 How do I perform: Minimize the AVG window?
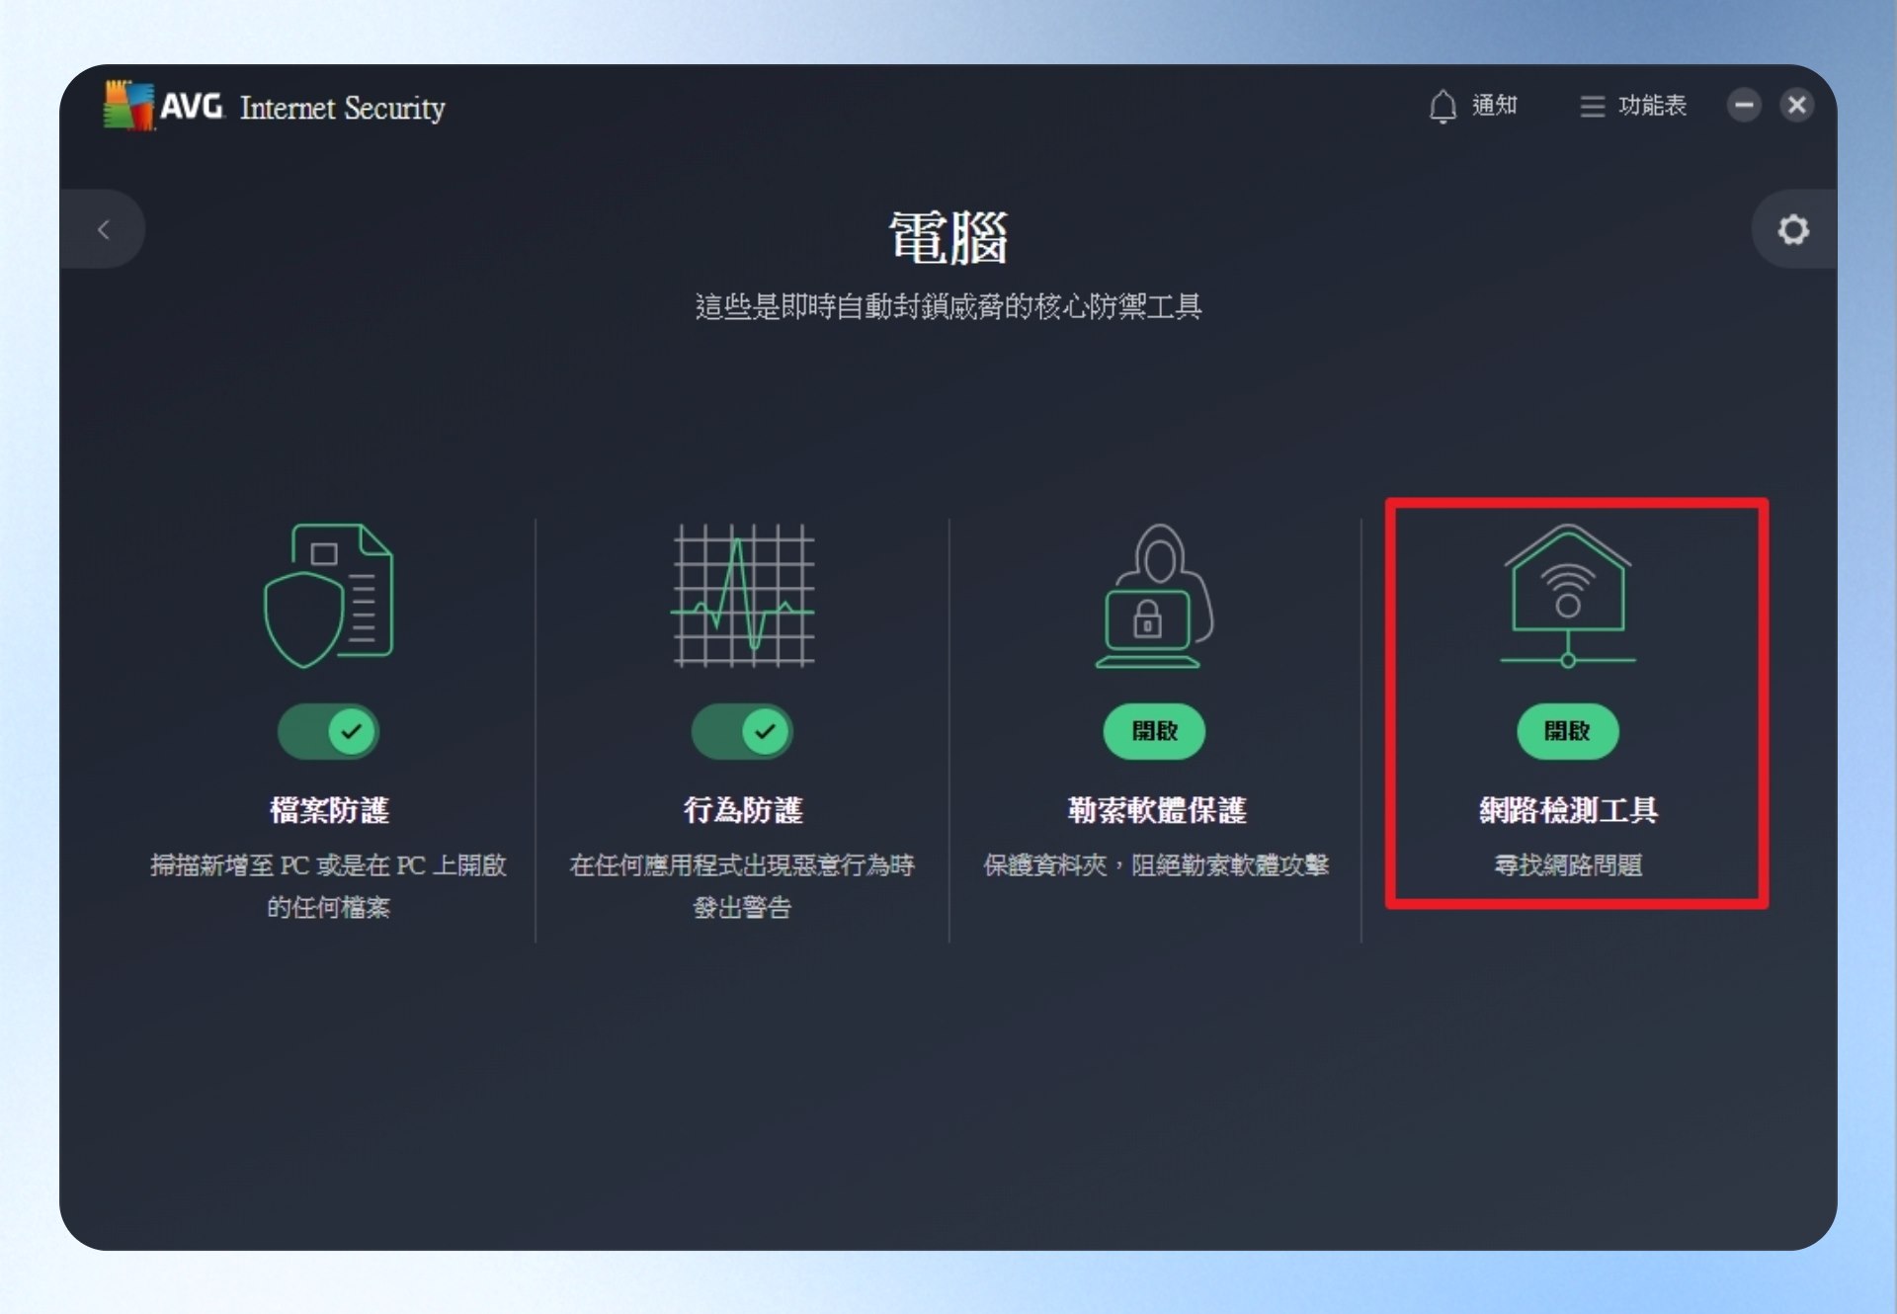click(1744, 105)
